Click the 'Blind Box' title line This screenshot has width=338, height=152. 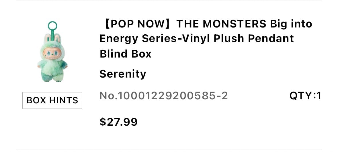126,54
